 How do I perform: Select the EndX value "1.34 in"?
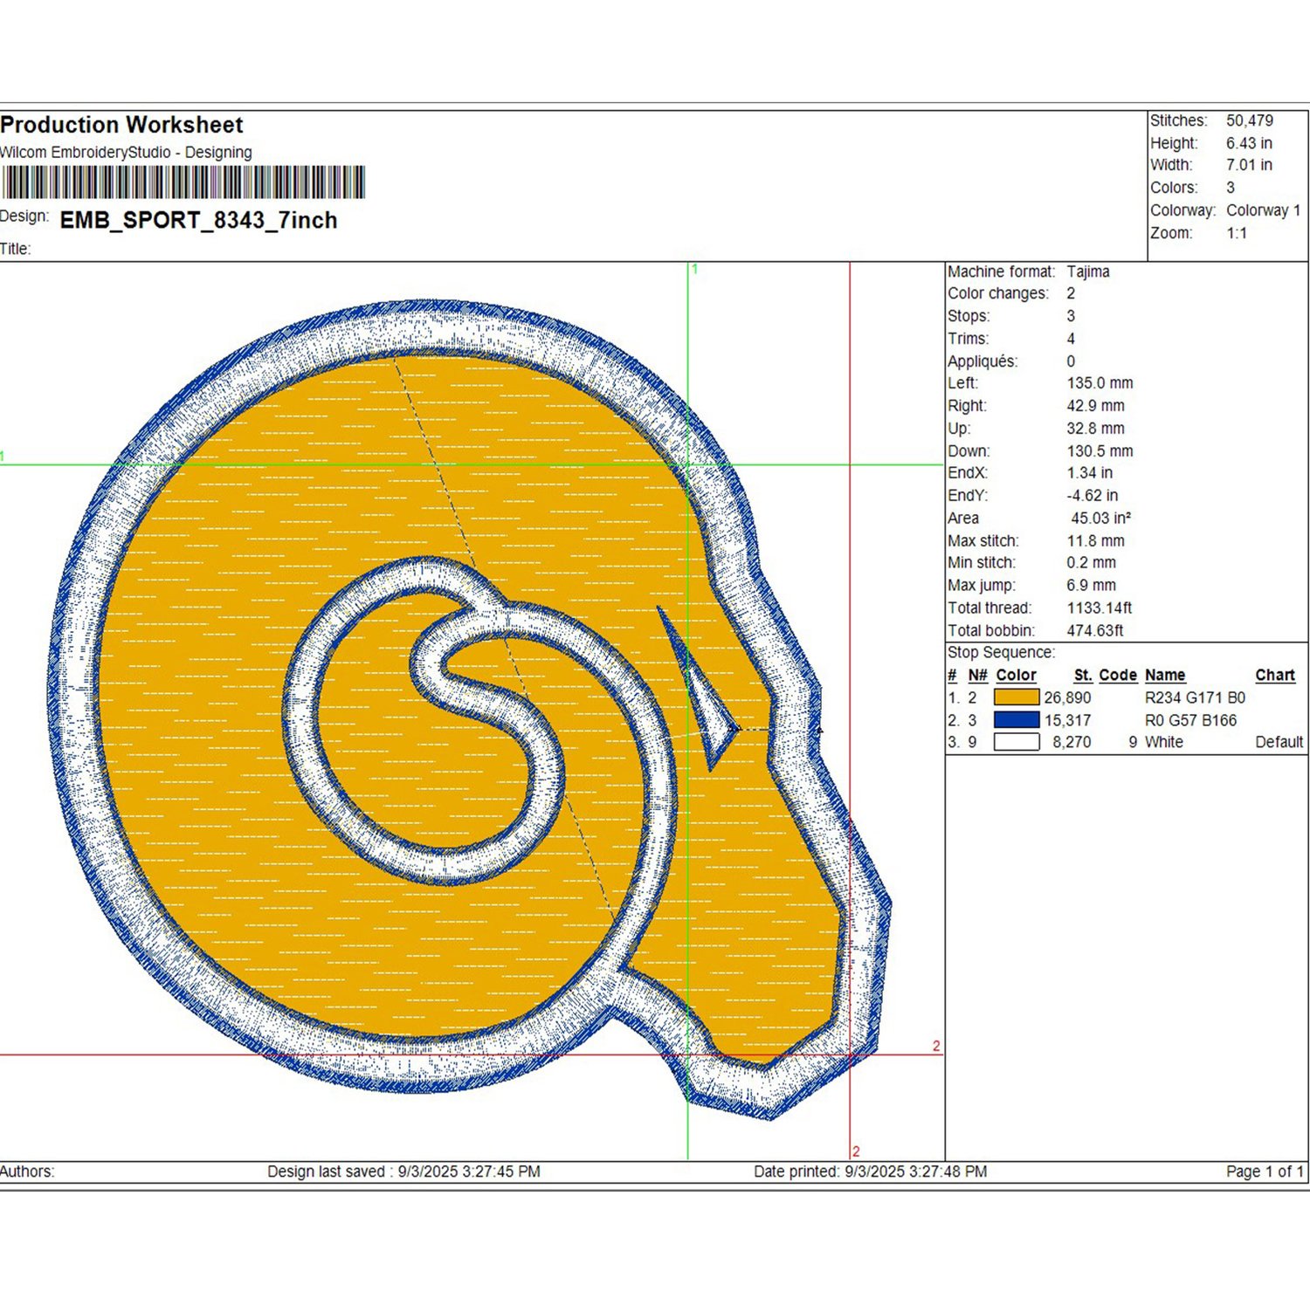pyautogui.click(x=1090, y=473)
